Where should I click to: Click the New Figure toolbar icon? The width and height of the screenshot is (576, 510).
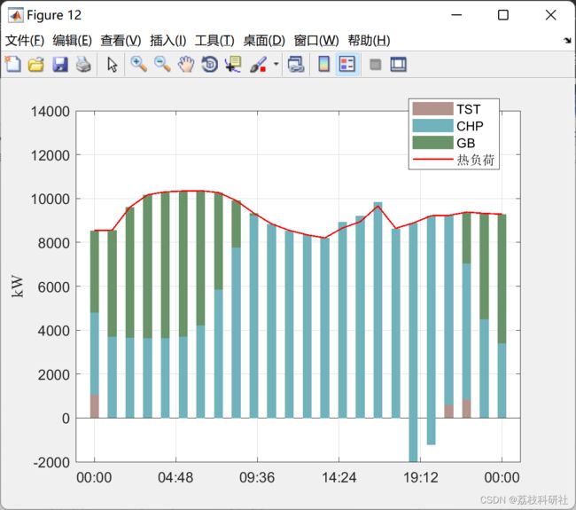point(13,65)
